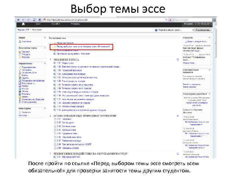This screenshot has width=237, height=177.
Task: Click the browser search field
Action: click(194, 20)
